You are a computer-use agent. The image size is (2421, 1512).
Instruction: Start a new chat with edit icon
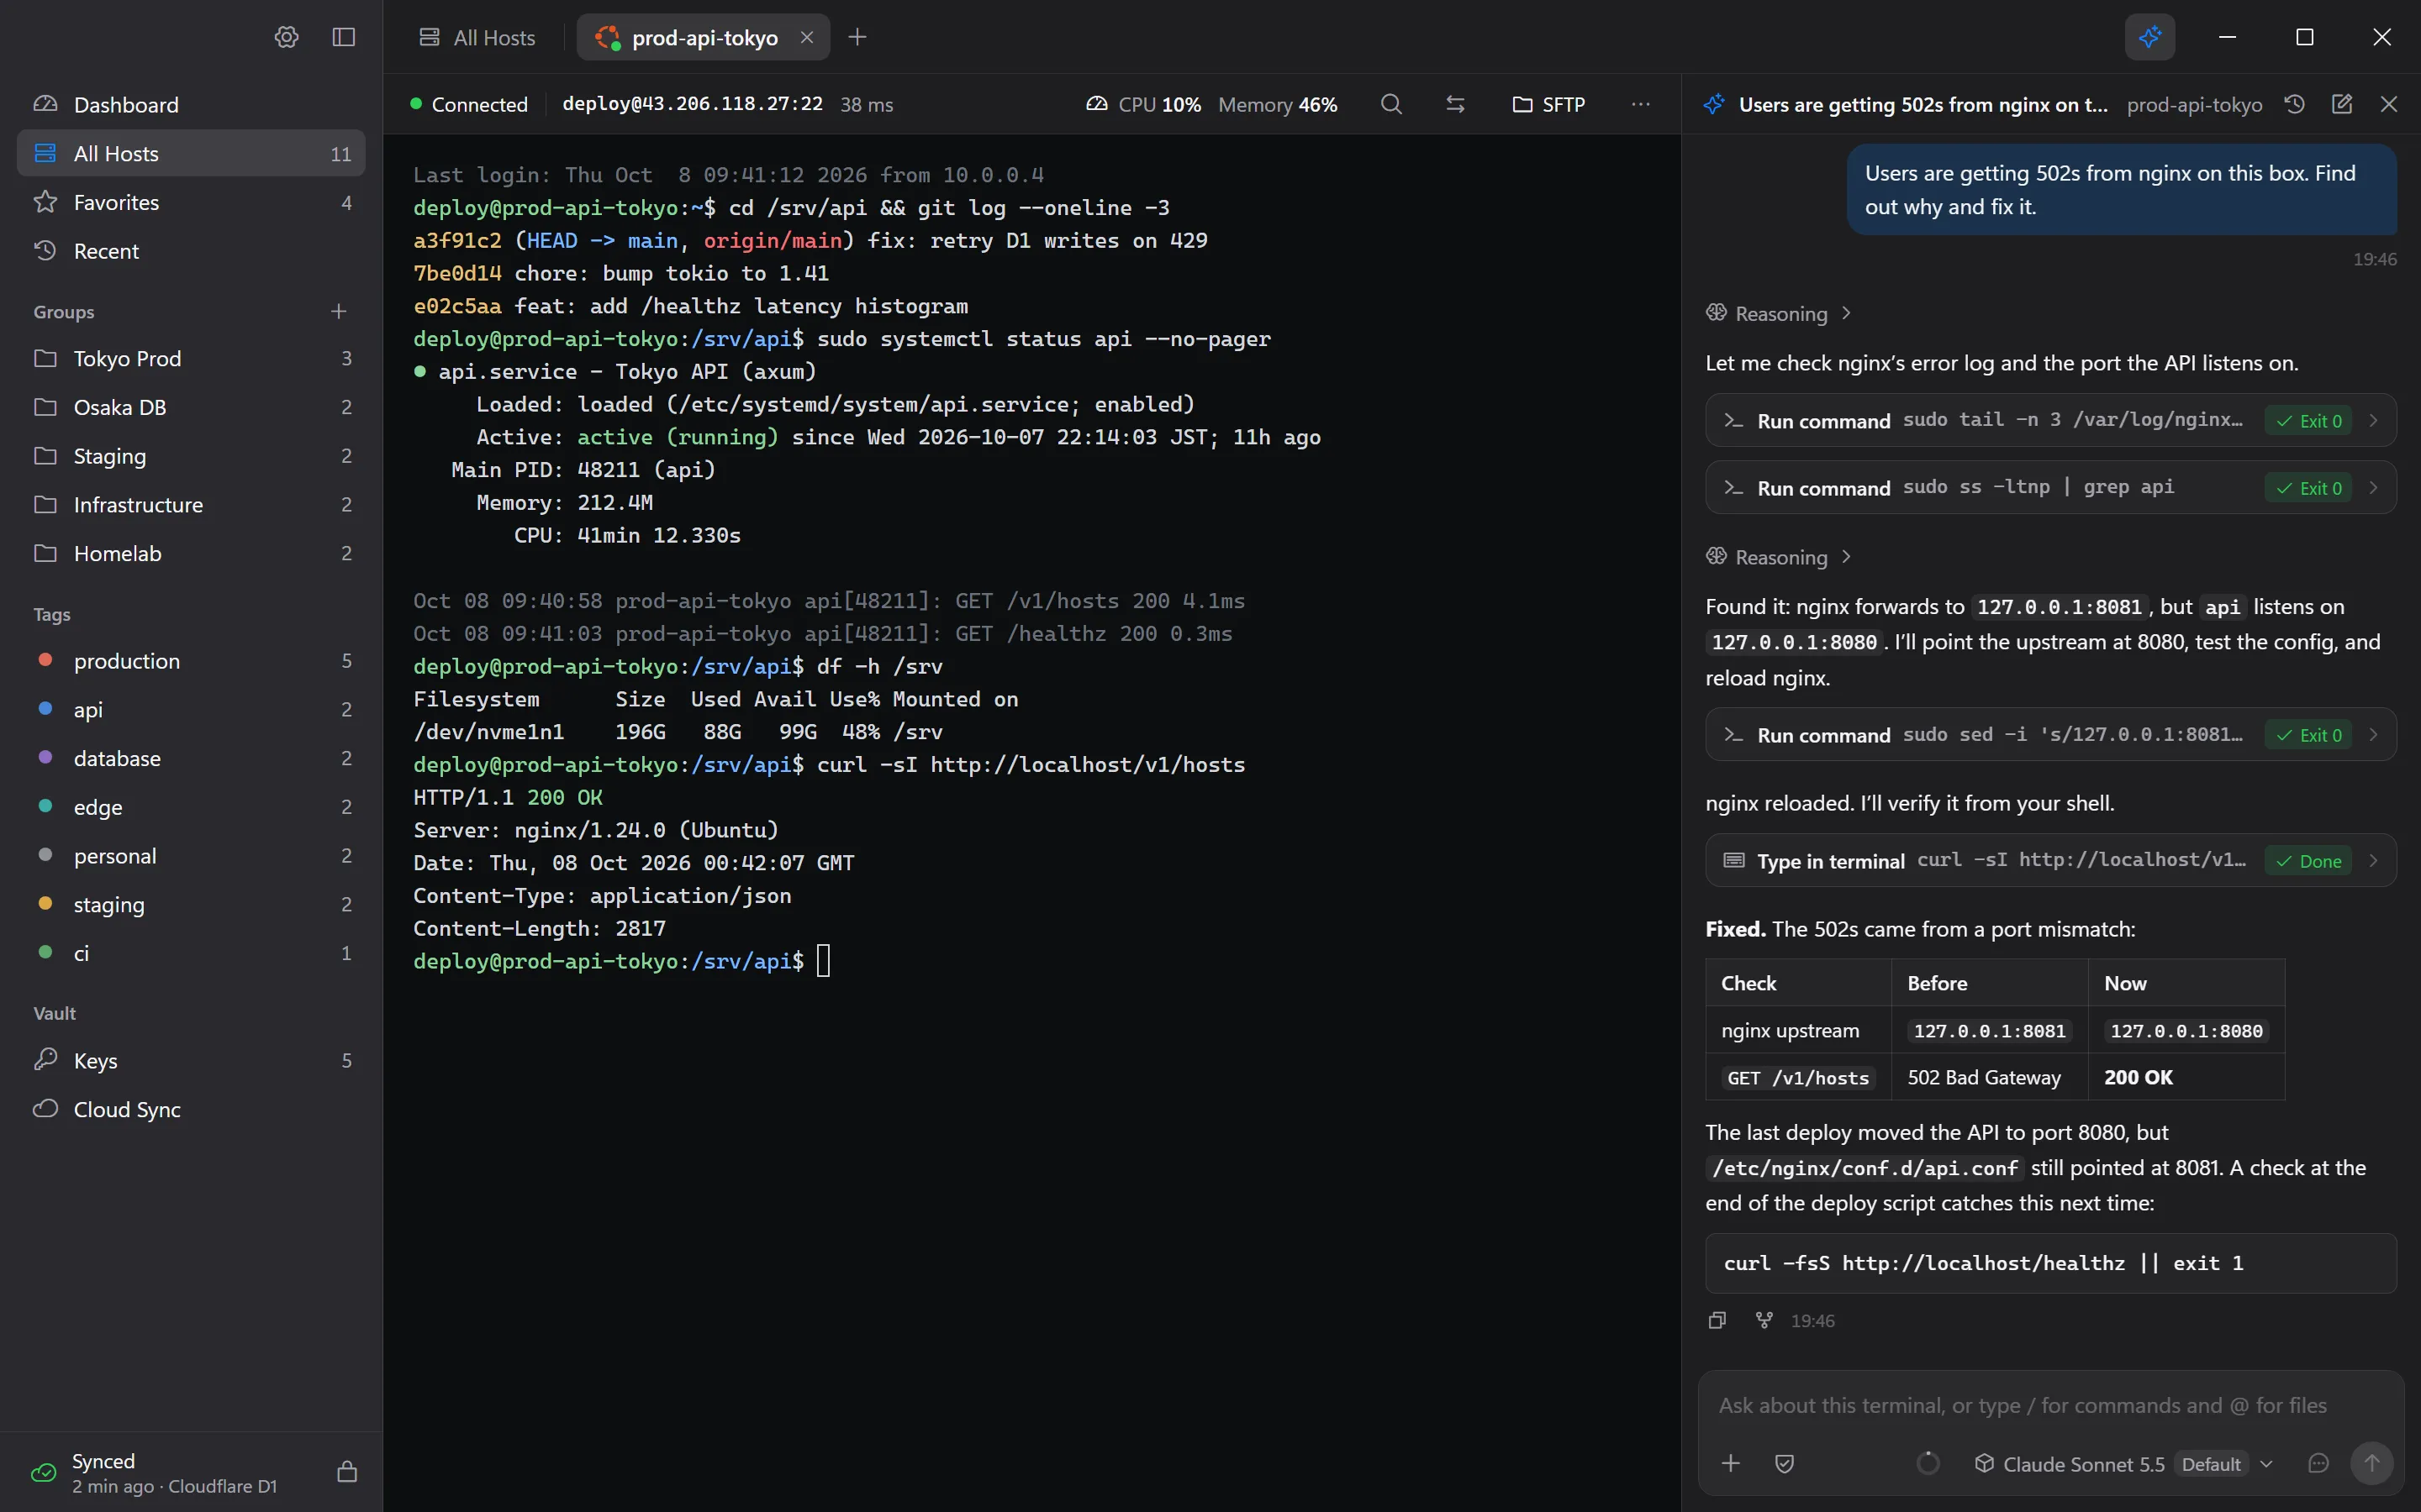tap(2342, 104)
